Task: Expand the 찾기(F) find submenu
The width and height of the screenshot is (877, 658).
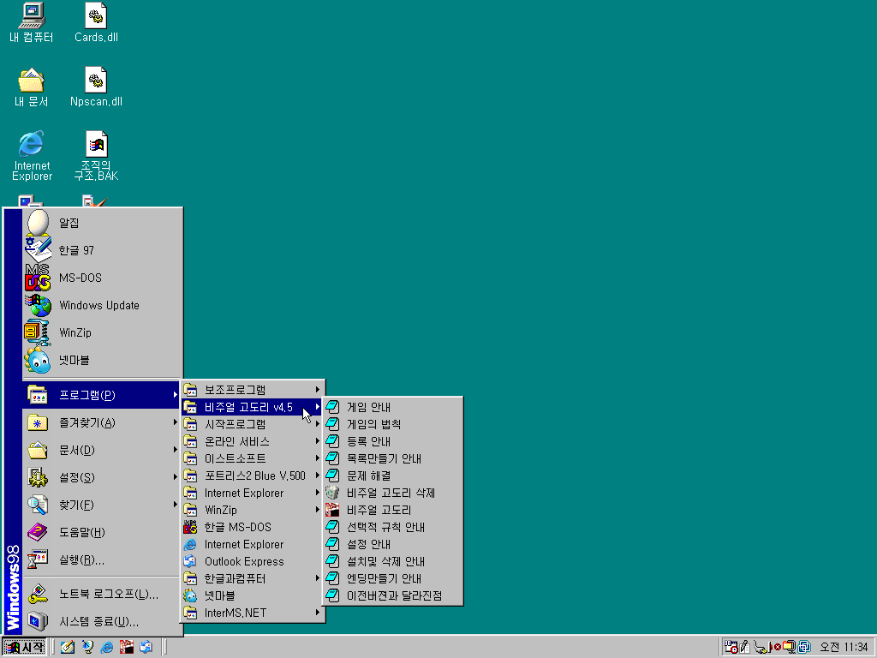Action: 103,505
